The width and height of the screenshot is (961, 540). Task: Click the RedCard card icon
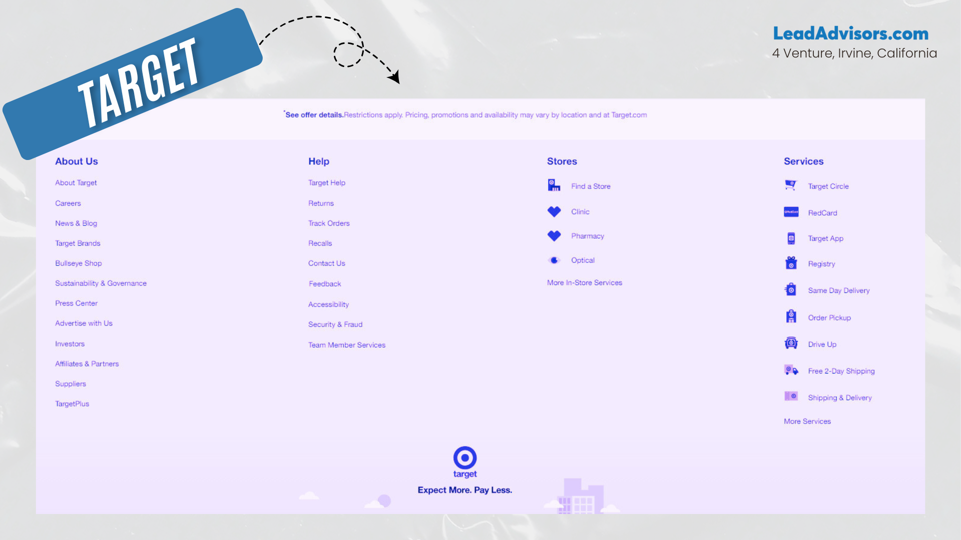(791, 212)
